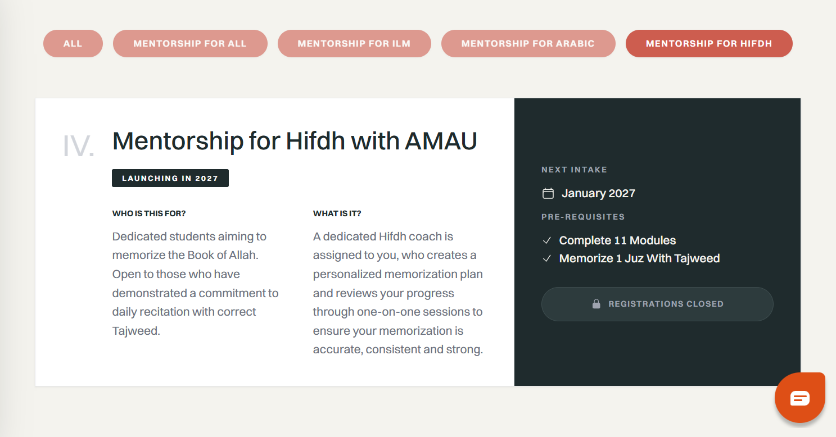836x437 pixels.
Task: Click checkmark next to Memorize 1 Juz
Action: tap(546, 259)
